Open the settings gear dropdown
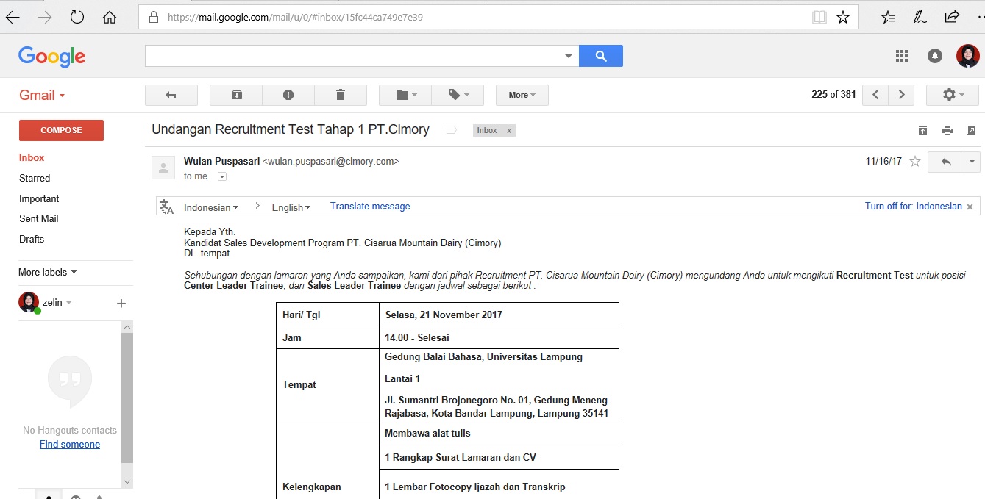Image resolution: width=985 pixels, height=499 pixels. pos(953,95)
